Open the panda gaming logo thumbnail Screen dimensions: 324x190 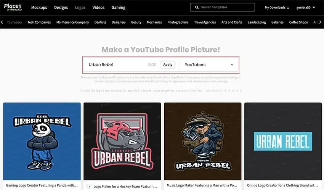click(x=42, y=142)
